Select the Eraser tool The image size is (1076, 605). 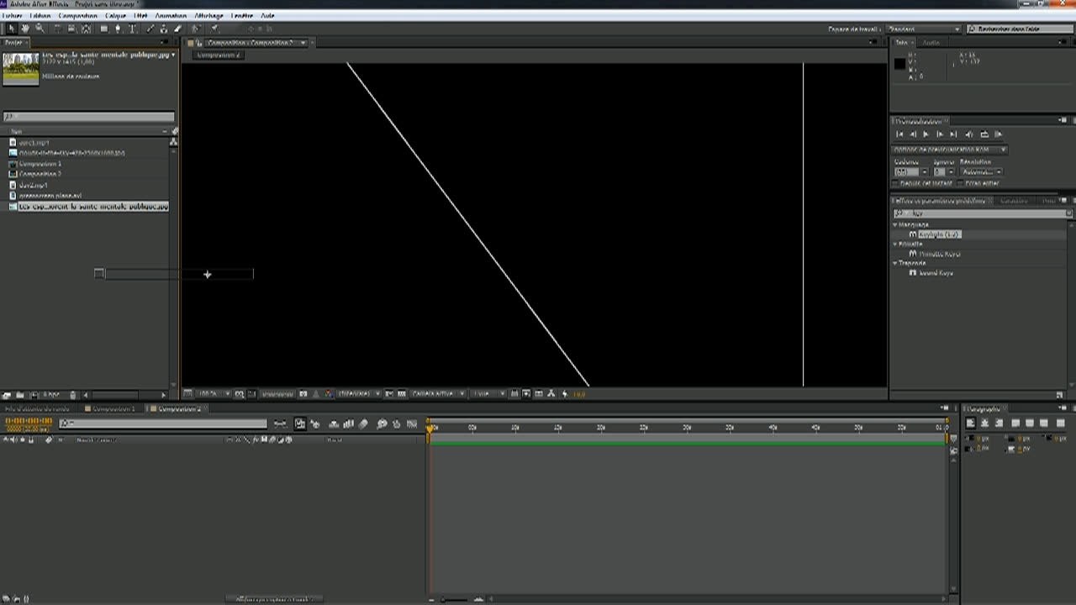tap(177, 29)
